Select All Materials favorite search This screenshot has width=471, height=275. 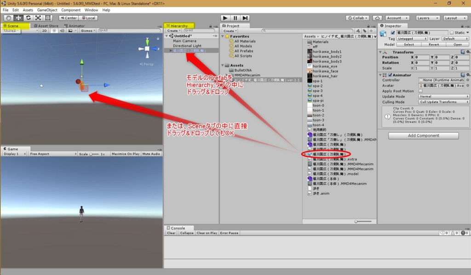click(x=245, y=41)
